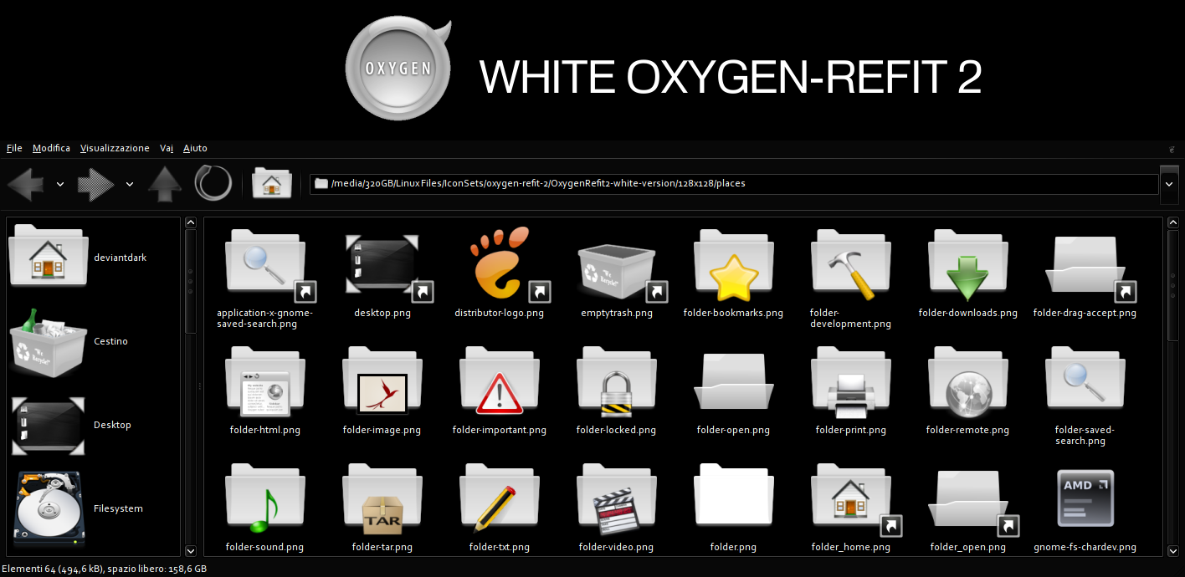Open the Visualizzazione menu
Viewport: 1185px width, 577px height.
point(115,148)
